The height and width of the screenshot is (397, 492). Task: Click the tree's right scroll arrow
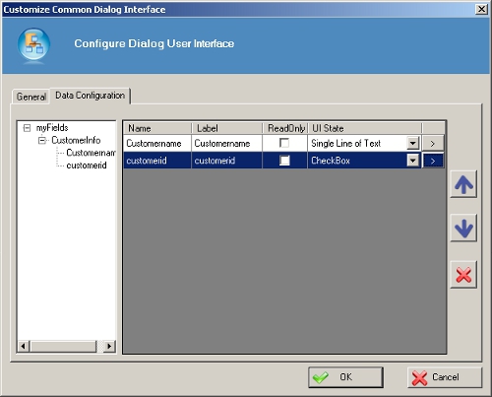tap(109, 346)
